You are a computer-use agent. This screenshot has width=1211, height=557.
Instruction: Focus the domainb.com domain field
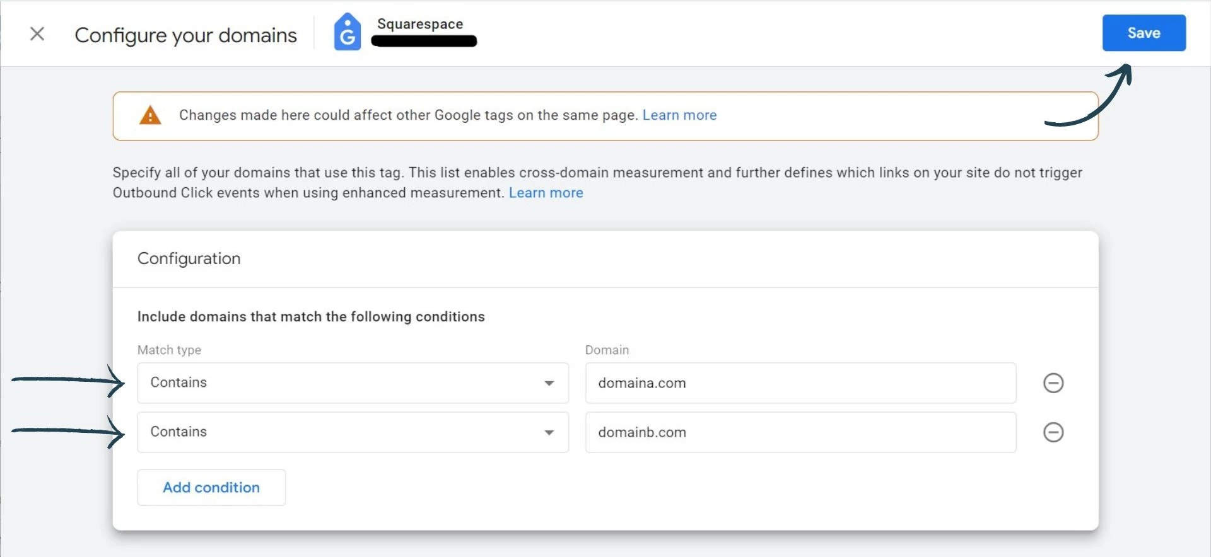(800, 432)
